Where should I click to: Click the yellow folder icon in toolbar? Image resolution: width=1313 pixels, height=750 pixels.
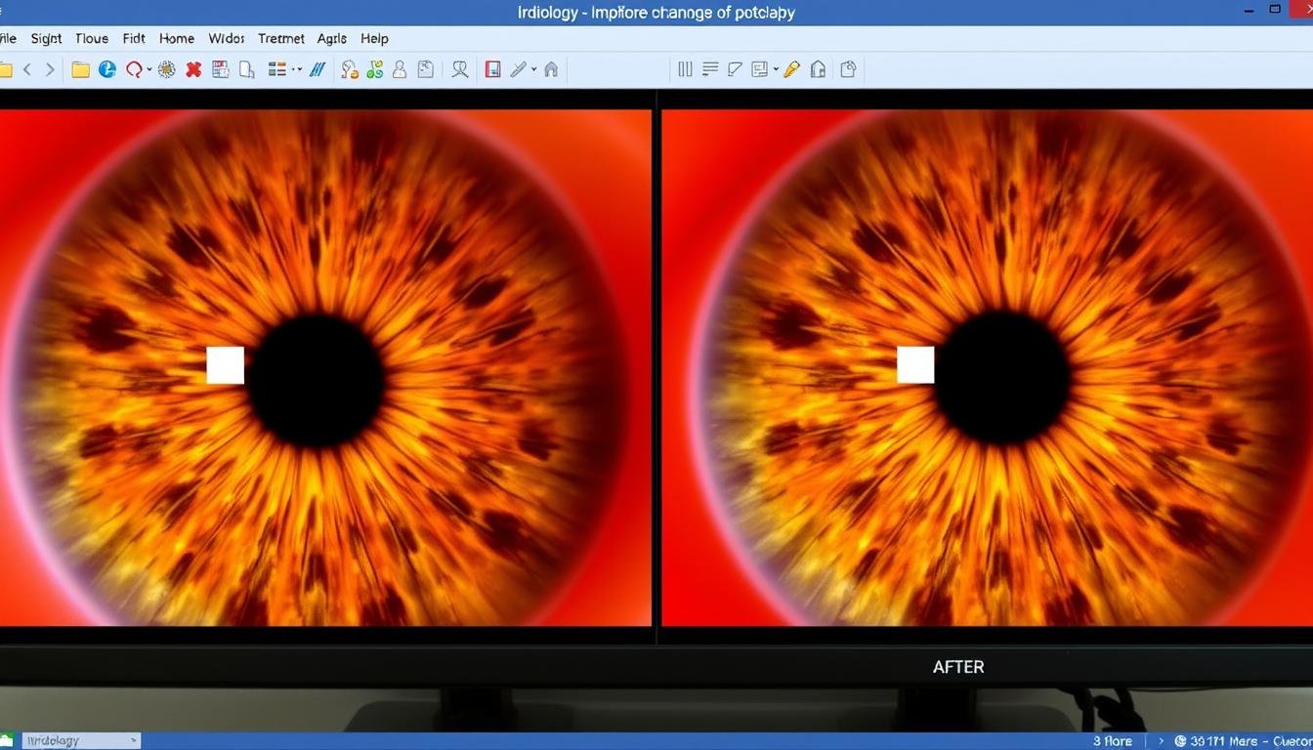(80, 69)
